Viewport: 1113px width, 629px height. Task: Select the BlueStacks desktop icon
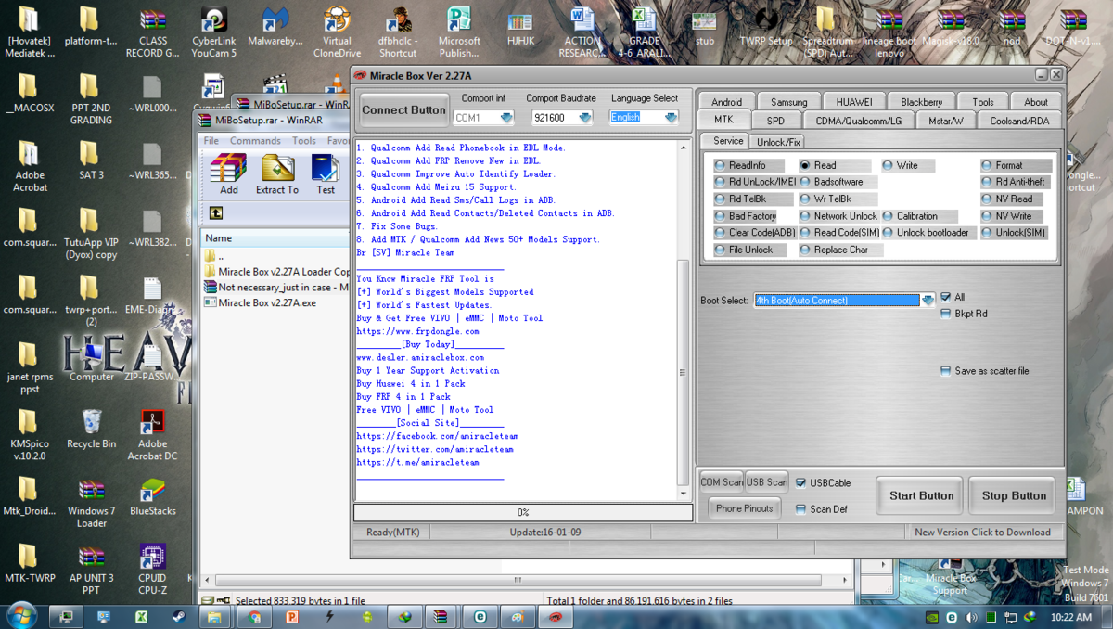tap(152, 497)
